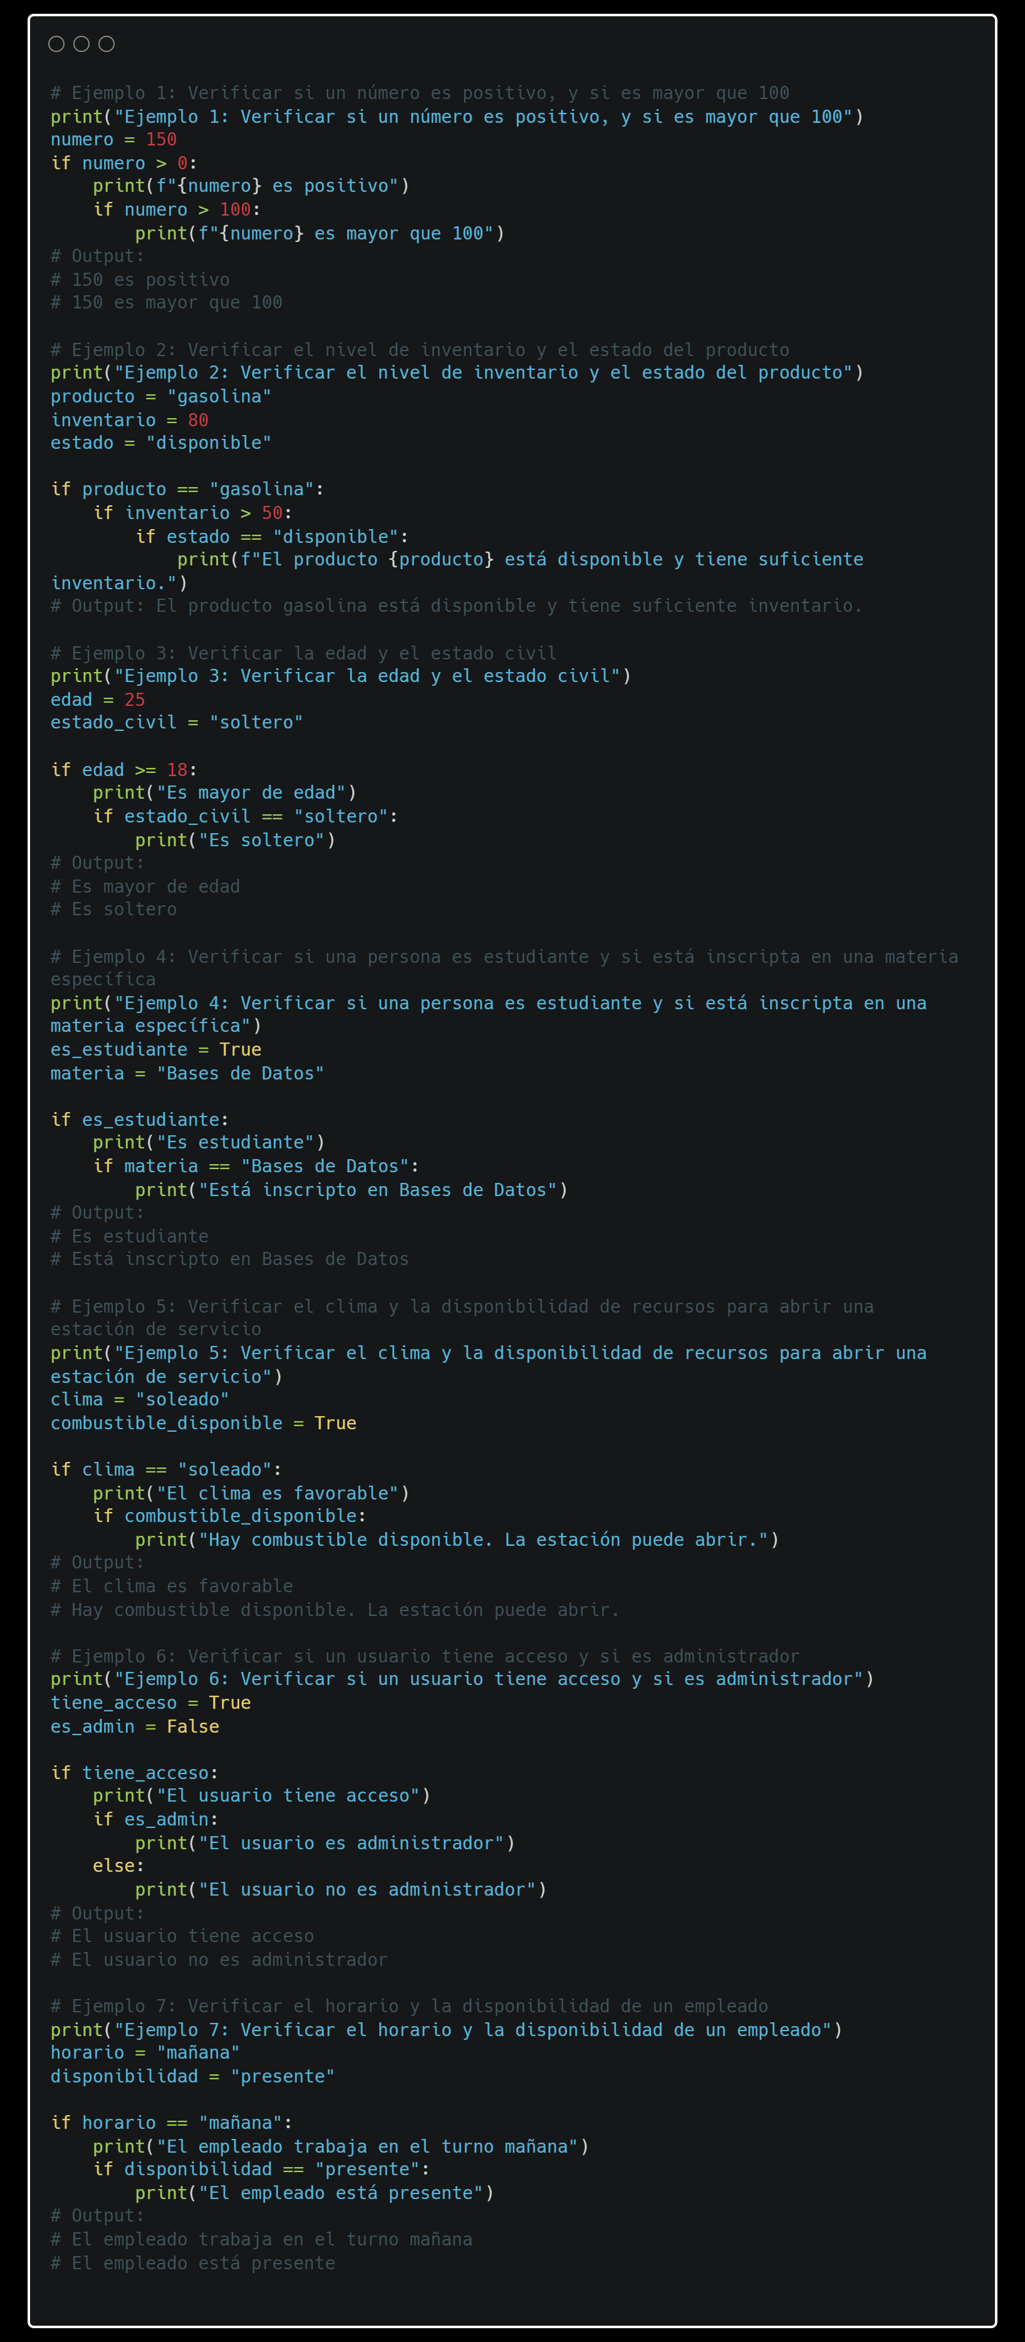This screenshot has width=1025, height=2342.
Task: Click the Ejemplo 1 comment line
Action: point(420,93)
